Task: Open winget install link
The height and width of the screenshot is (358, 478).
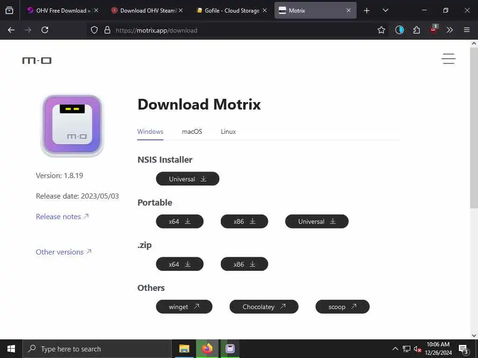Action: coord(184,307)
